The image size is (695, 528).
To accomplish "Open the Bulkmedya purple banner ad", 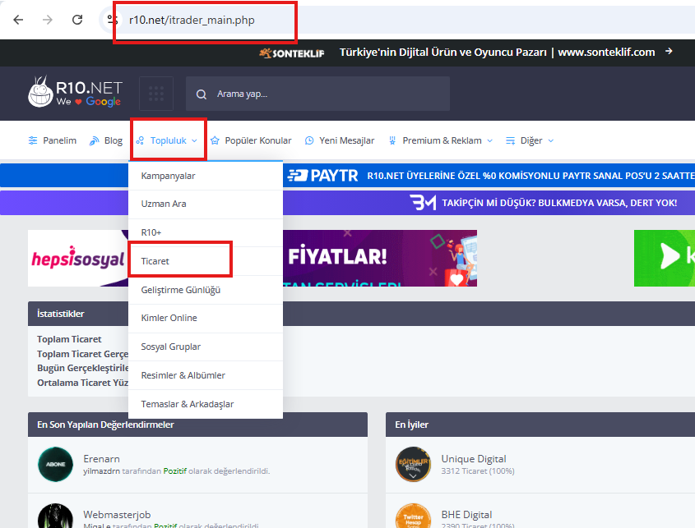I will pos(488,203).
